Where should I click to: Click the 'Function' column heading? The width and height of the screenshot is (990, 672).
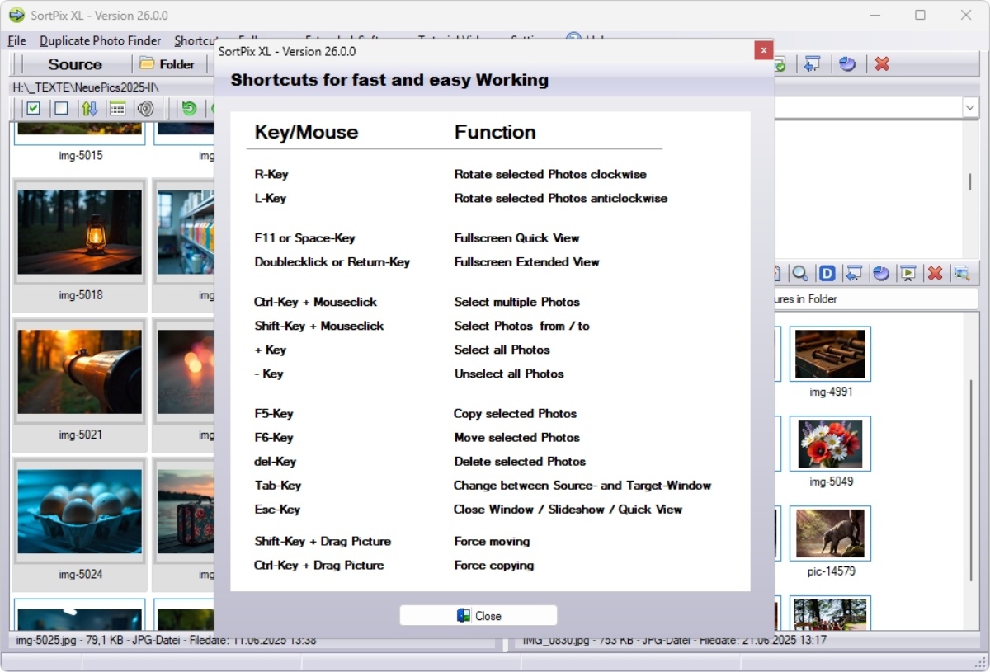pyautogui.click(x=495, y=132)
